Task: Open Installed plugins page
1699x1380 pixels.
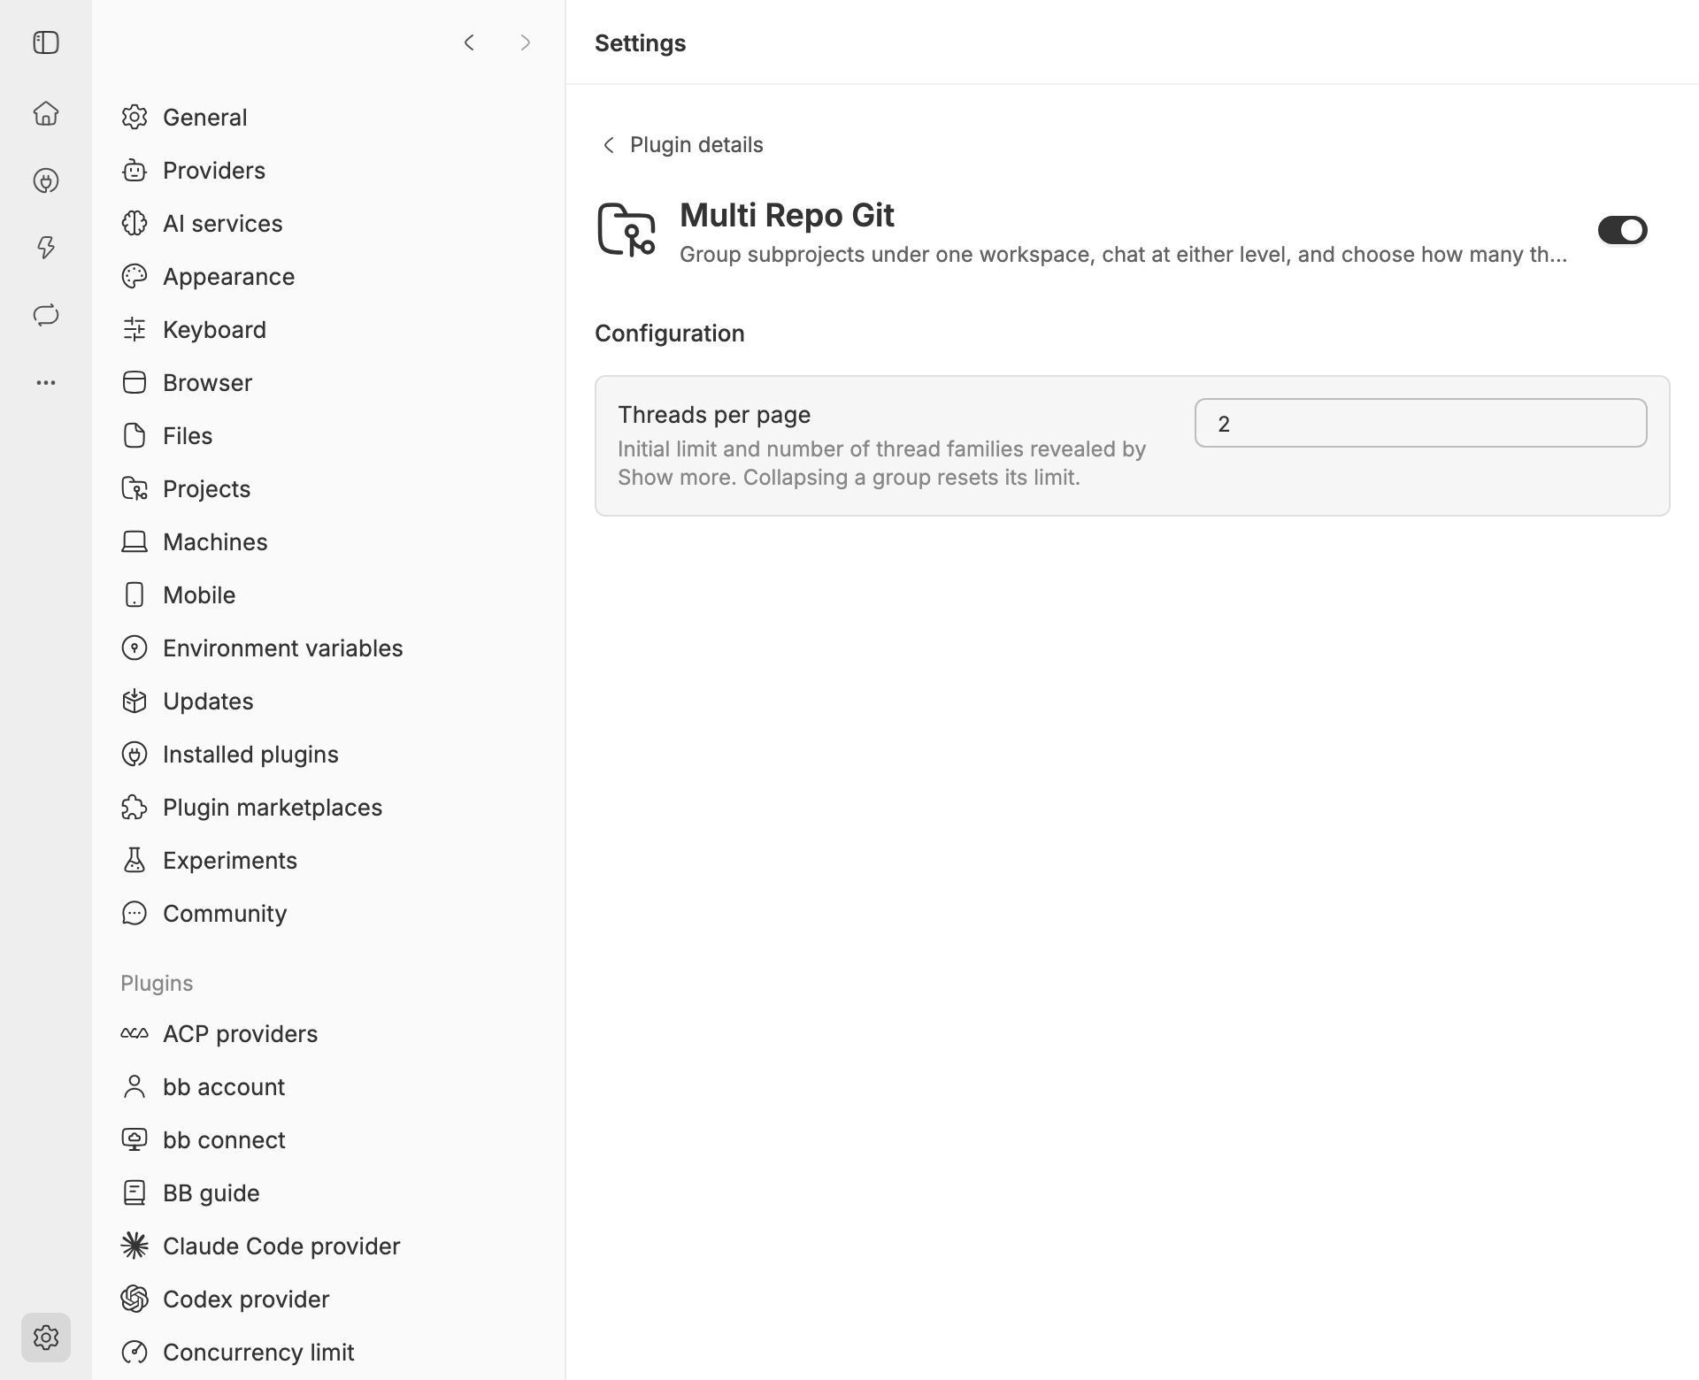Action: tap(328, 754)
